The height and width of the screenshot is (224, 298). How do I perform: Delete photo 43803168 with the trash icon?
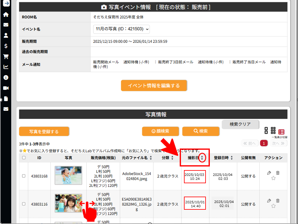point(278,173)
